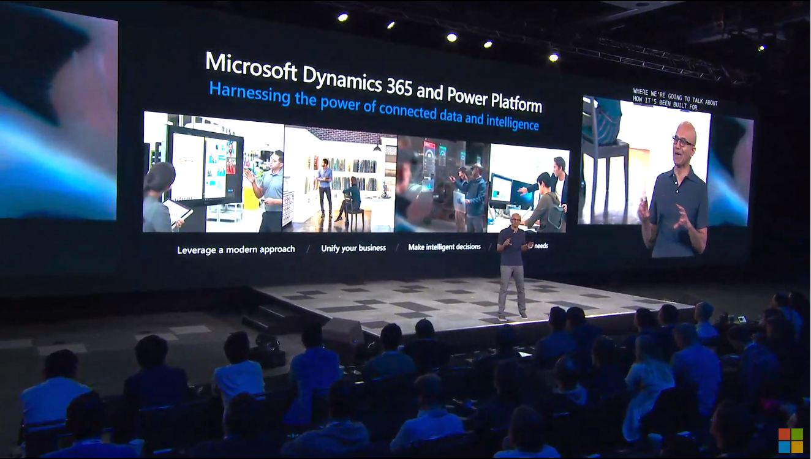Screen dimensions: 811x459
Task: Open slide photo with holographic display
Action: click(442, 184)
